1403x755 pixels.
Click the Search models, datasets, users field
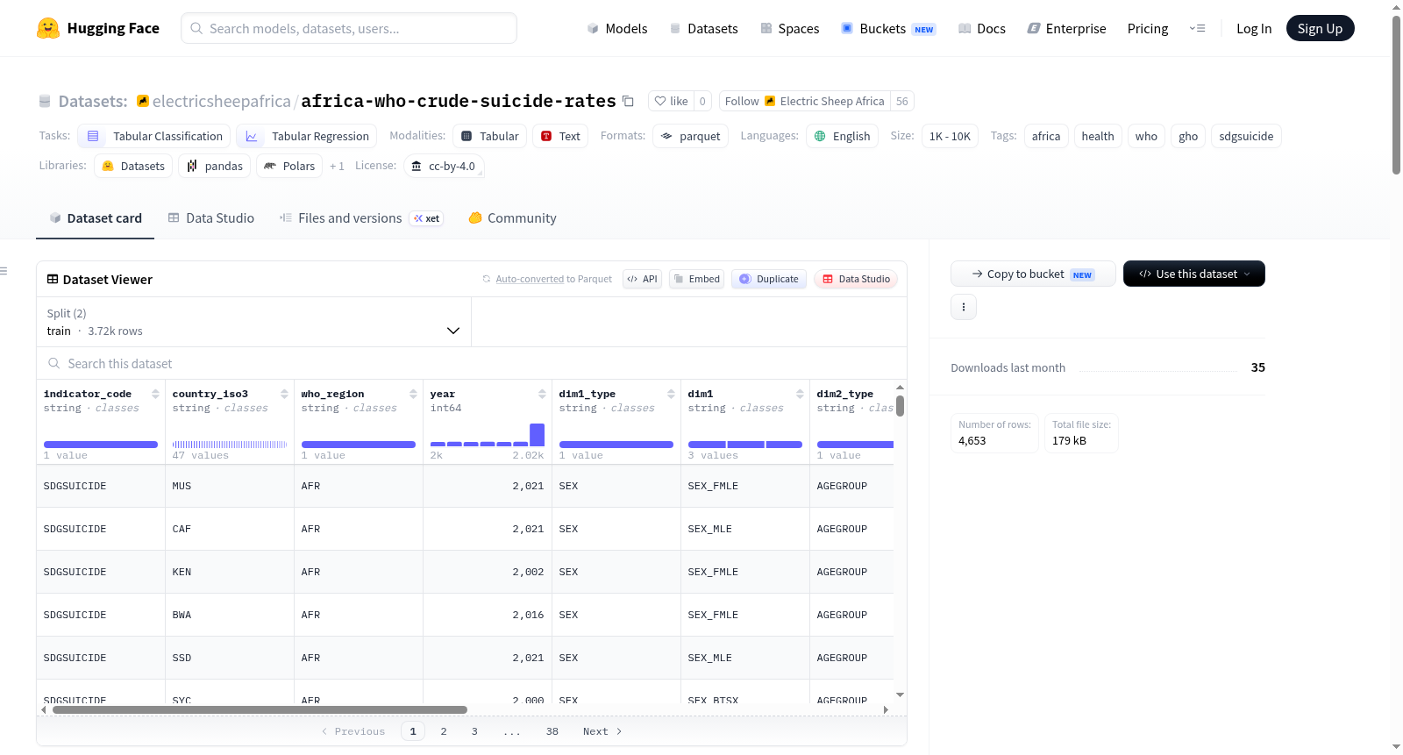349,28
